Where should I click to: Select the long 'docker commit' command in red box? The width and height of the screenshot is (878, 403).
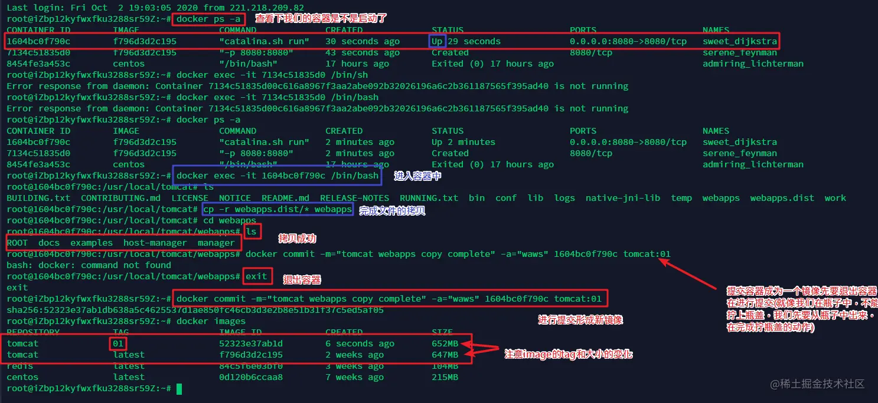(390, 298)
